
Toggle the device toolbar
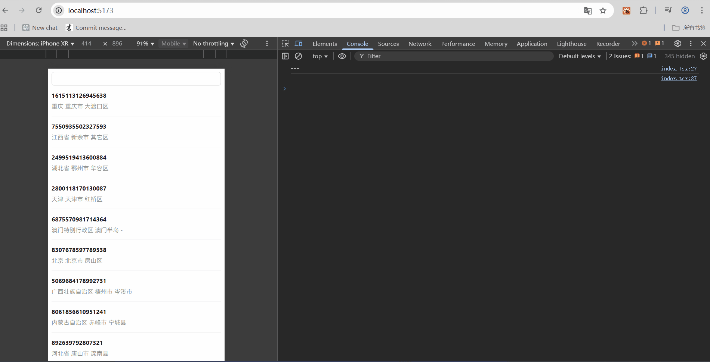click(x=298, y=44)
